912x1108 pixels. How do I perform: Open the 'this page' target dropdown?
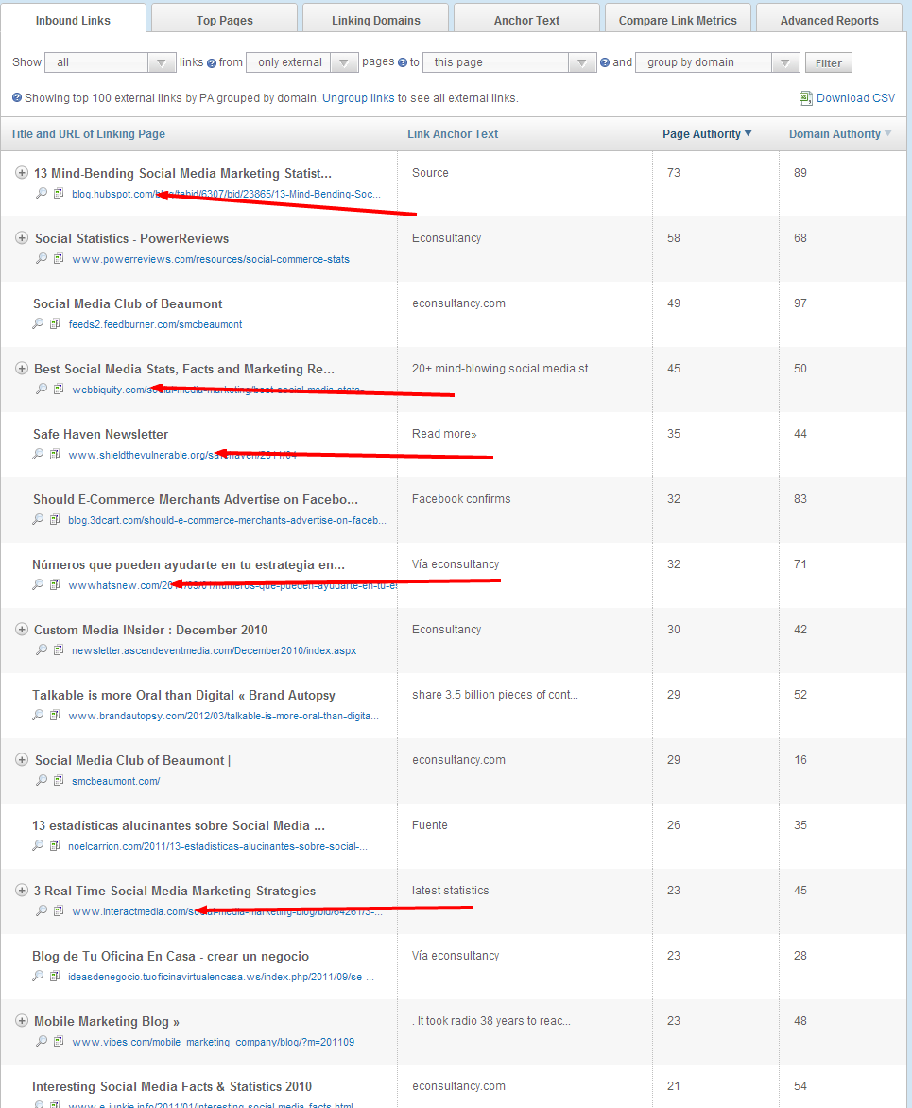pyautogui.click(x=508, y=62)
